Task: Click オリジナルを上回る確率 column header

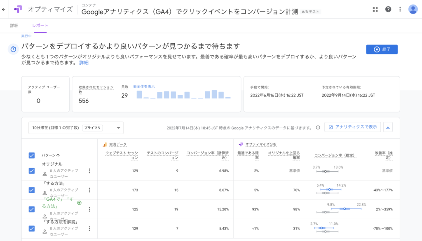Action: coord(284,155)
